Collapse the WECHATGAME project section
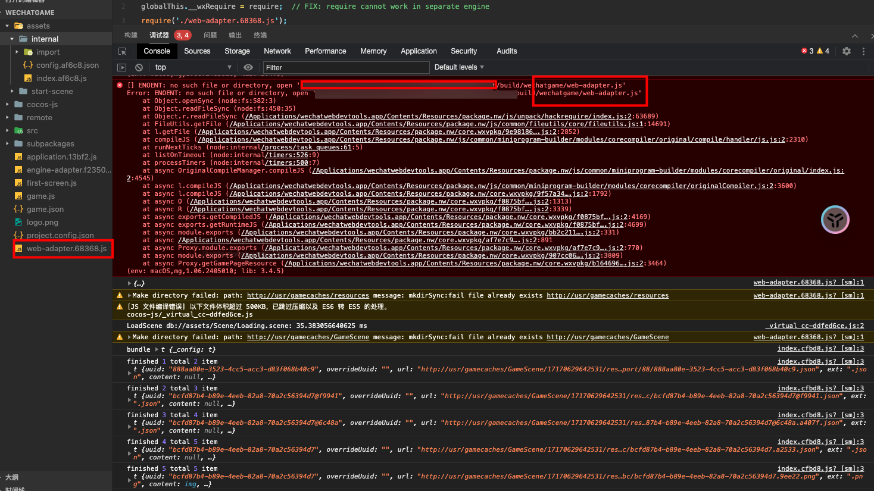 30,12
